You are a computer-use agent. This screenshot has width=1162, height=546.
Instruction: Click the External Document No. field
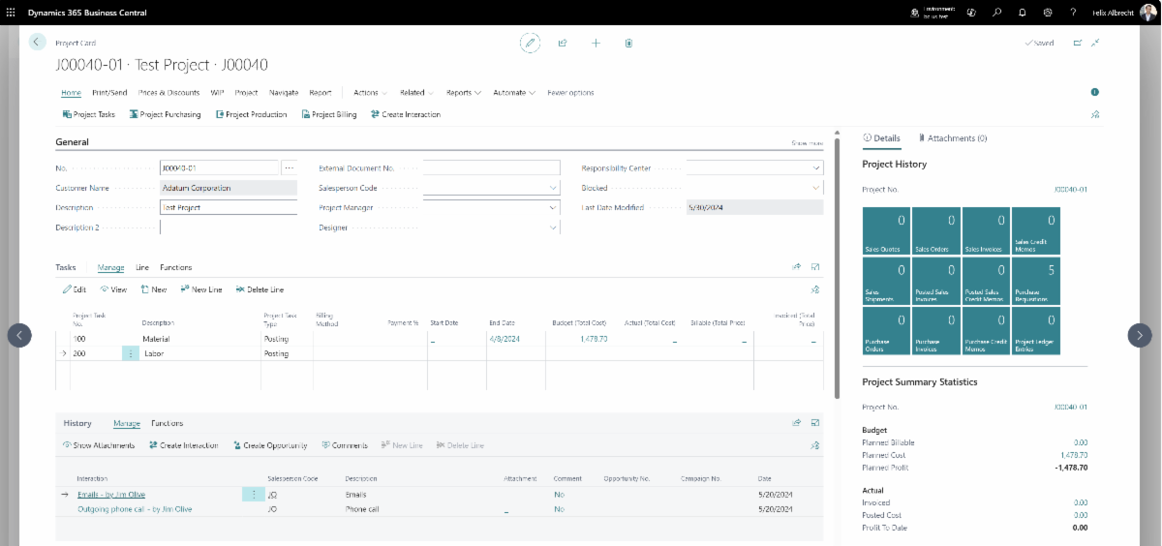[x=492, y=168]
